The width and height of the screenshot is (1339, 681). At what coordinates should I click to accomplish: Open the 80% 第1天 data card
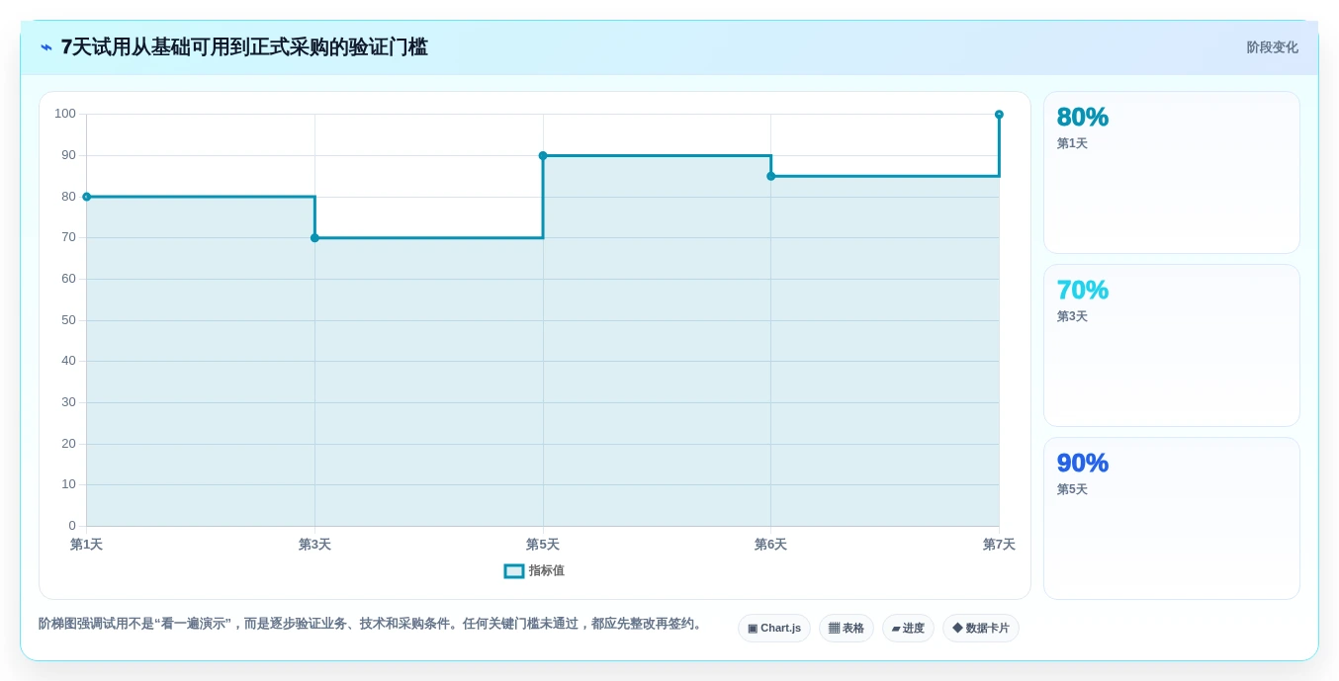[x=1172, y=173]
